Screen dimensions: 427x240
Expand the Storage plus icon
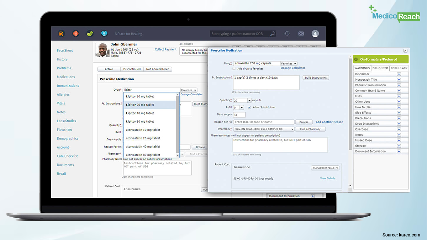pyautogui.click(x=399, y=146)
